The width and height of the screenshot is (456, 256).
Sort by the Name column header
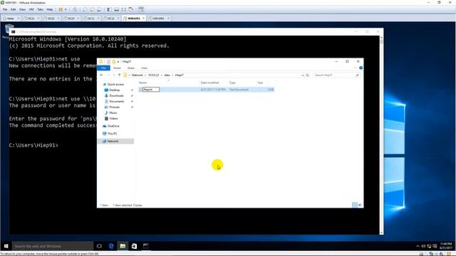pos(142,82)
